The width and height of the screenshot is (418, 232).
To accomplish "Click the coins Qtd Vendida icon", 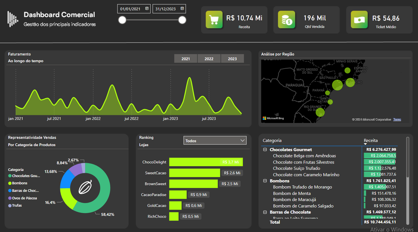I will click(286, 20).
